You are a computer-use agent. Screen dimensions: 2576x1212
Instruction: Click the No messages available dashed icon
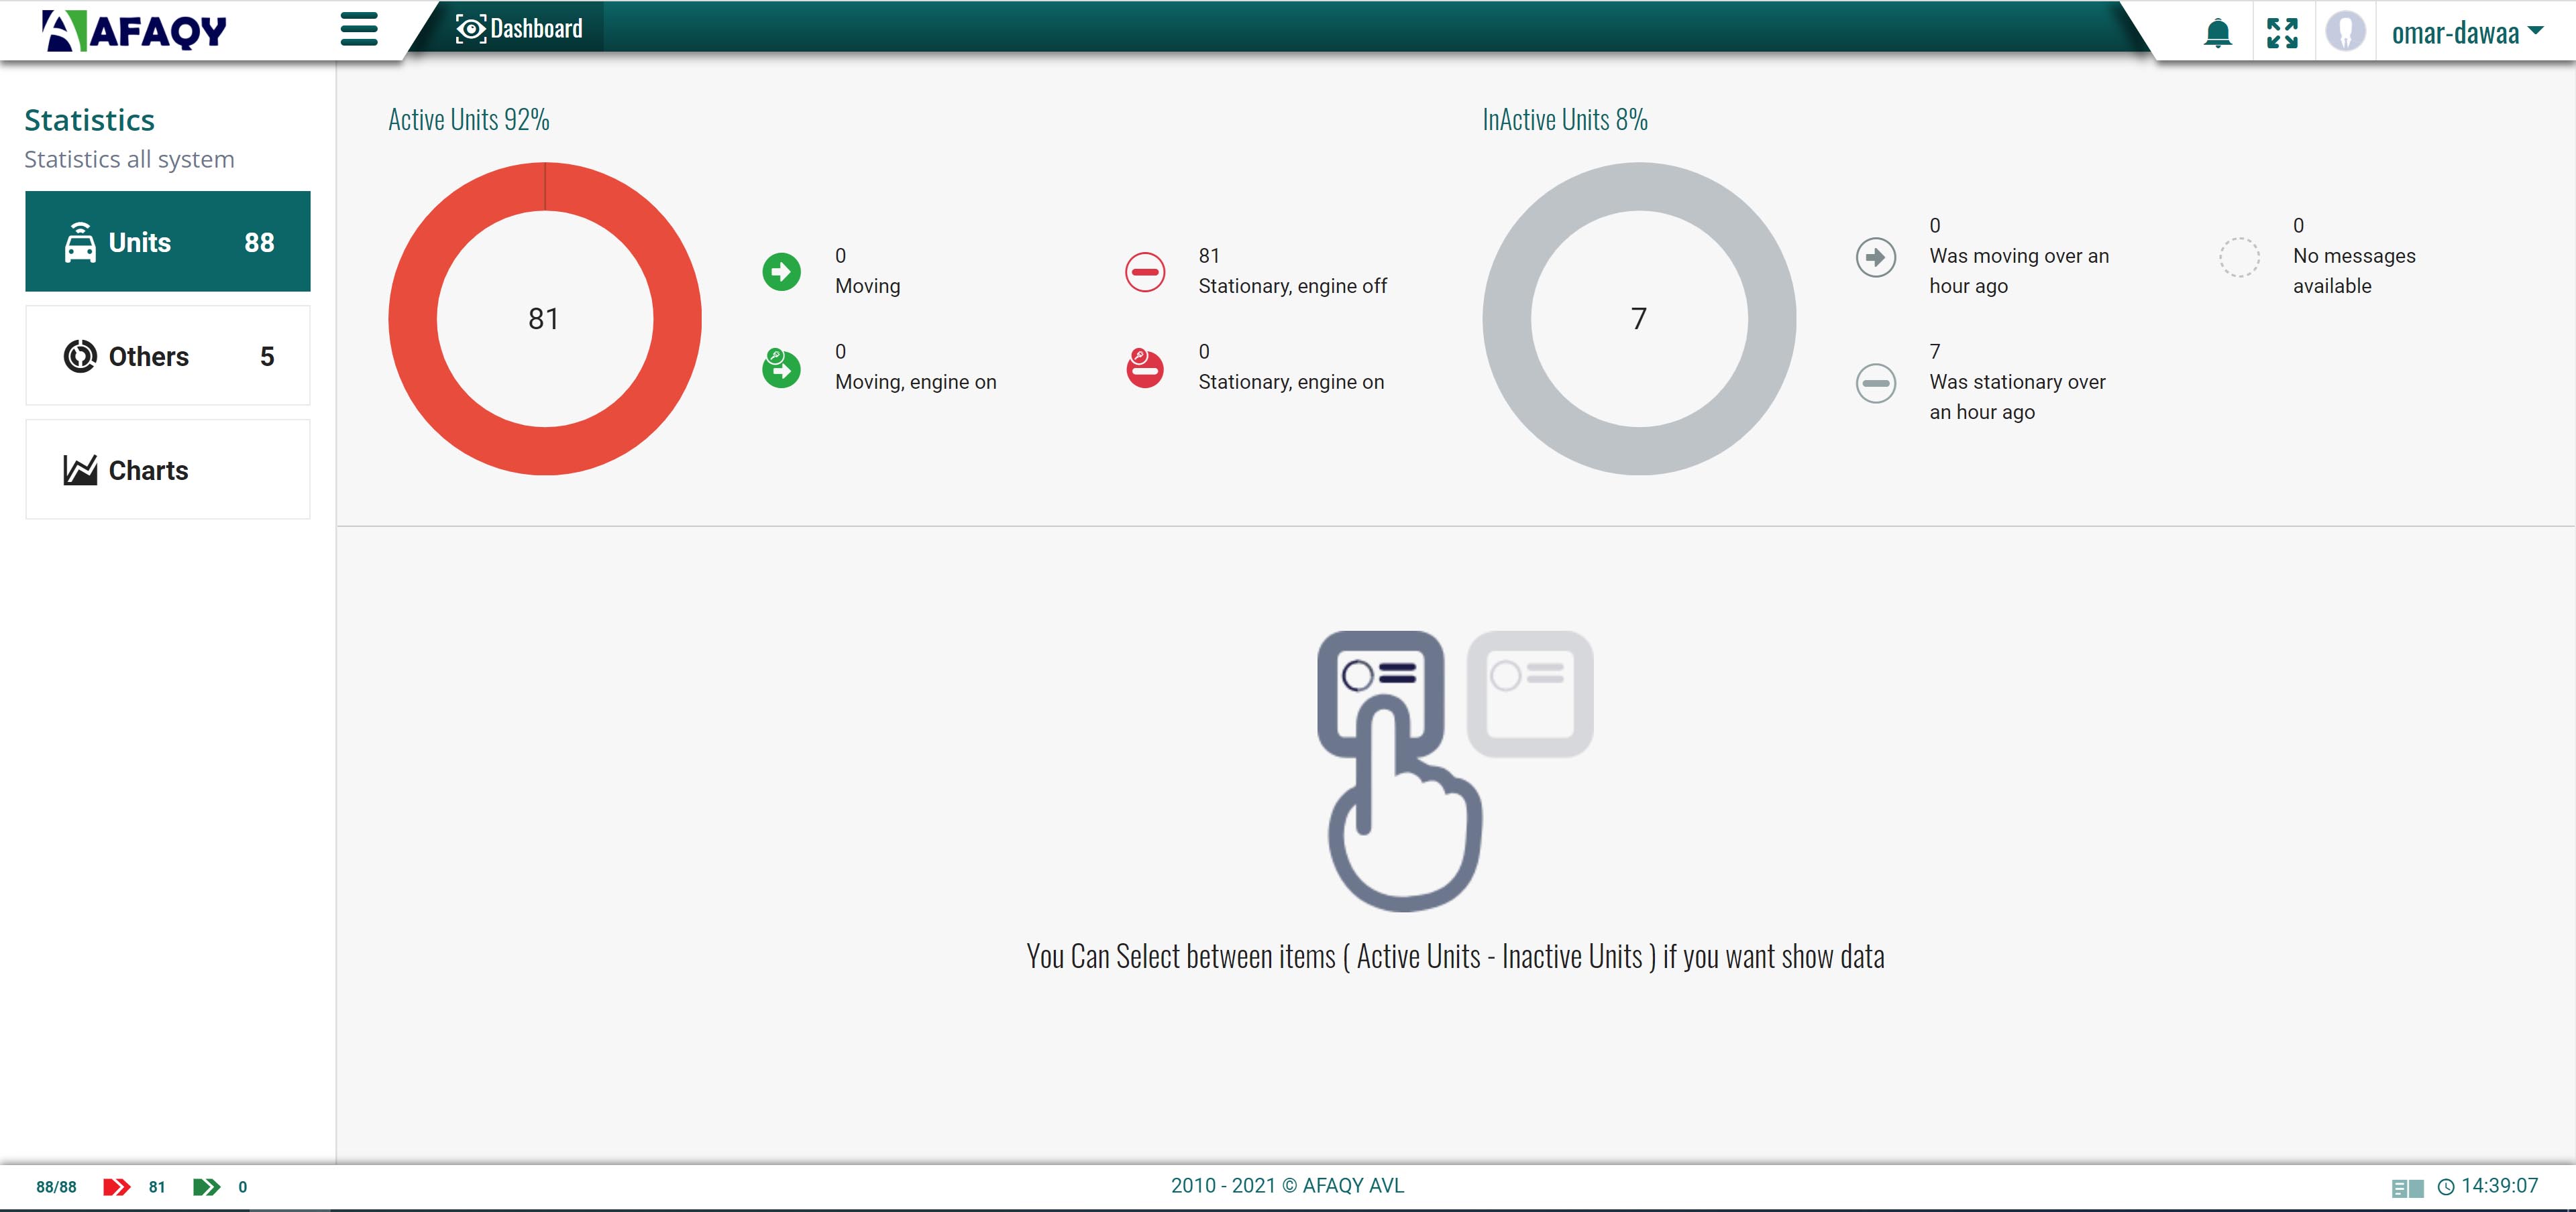[x=2239, y=257]
